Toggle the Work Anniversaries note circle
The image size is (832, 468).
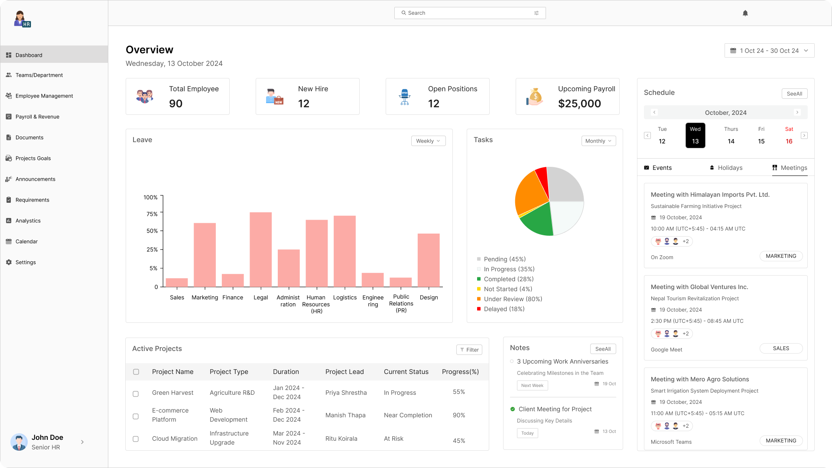tap(512, 361)
